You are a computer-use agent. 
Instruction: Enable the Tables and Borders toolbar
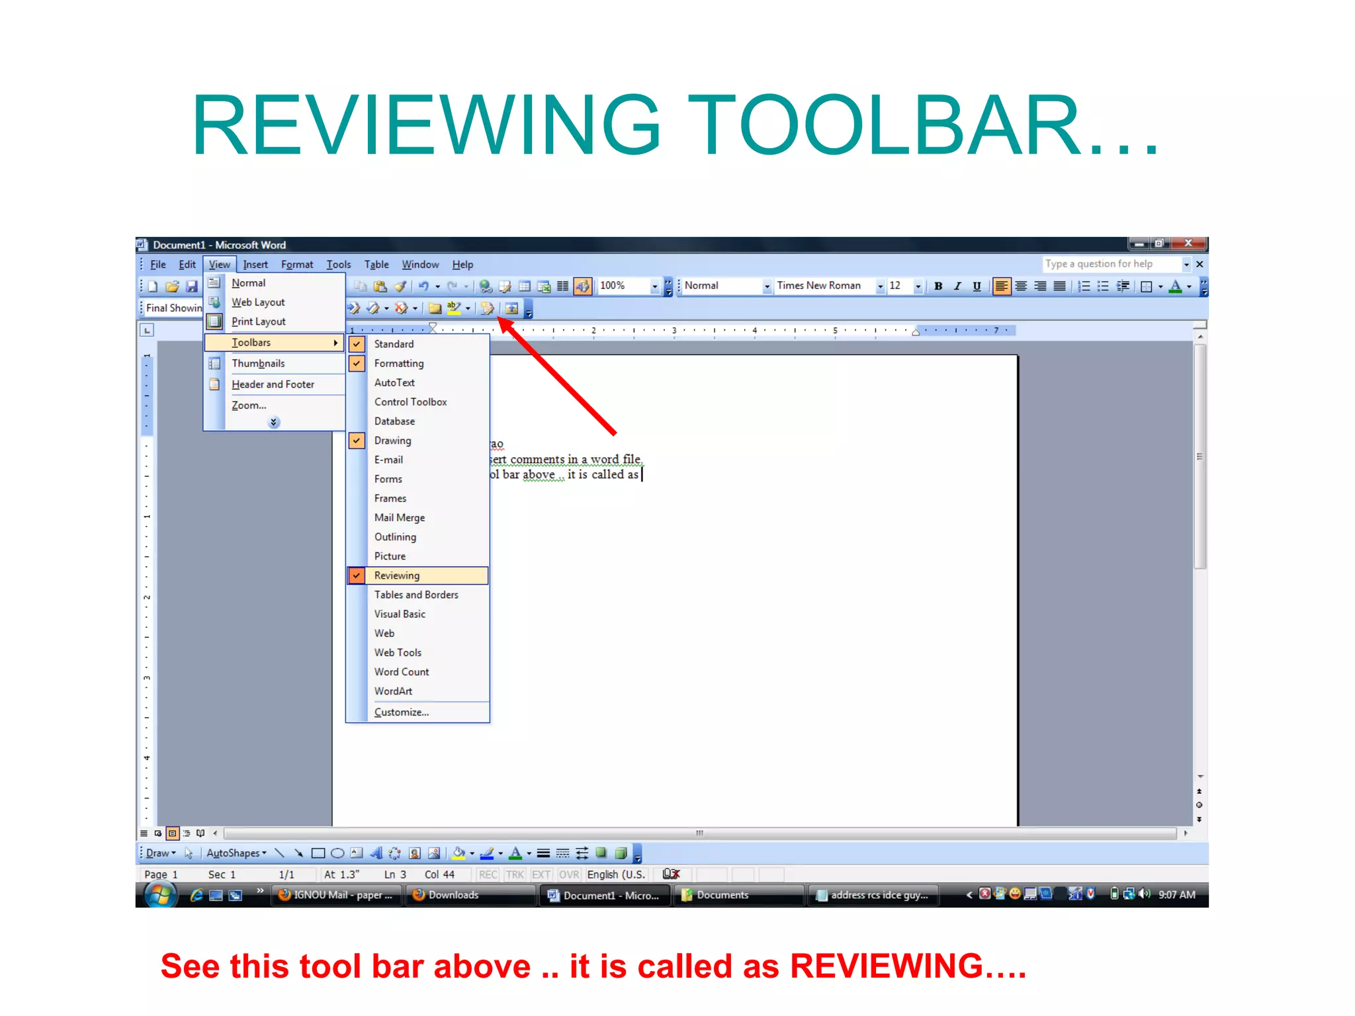pyautogui.click(x=418, y=595)
